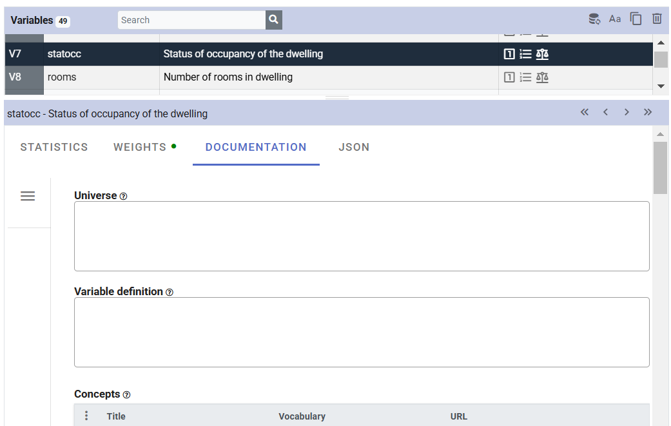The width and height of the screenshot is (671, 426).
Task: Click the database refresh icon
Action: point(594,19)
